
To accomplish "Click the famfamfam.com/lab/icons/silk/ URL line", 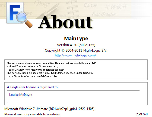I will tap(33, 76).
